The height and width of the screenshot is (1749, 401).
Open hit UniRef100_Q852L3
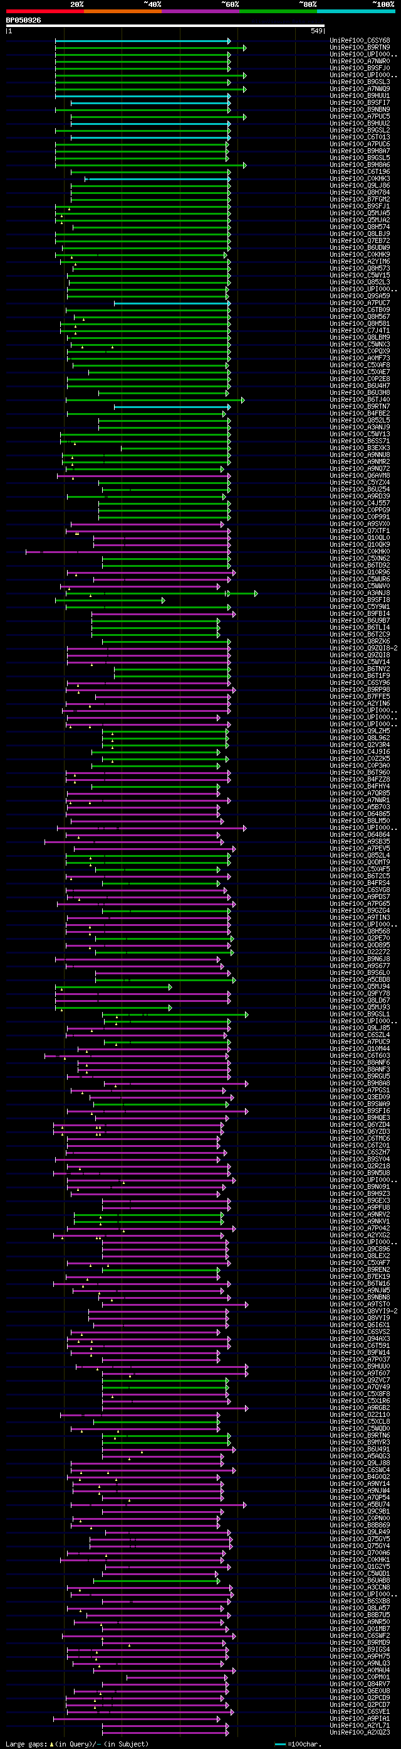pyautogui.click(x=360, y=282)
